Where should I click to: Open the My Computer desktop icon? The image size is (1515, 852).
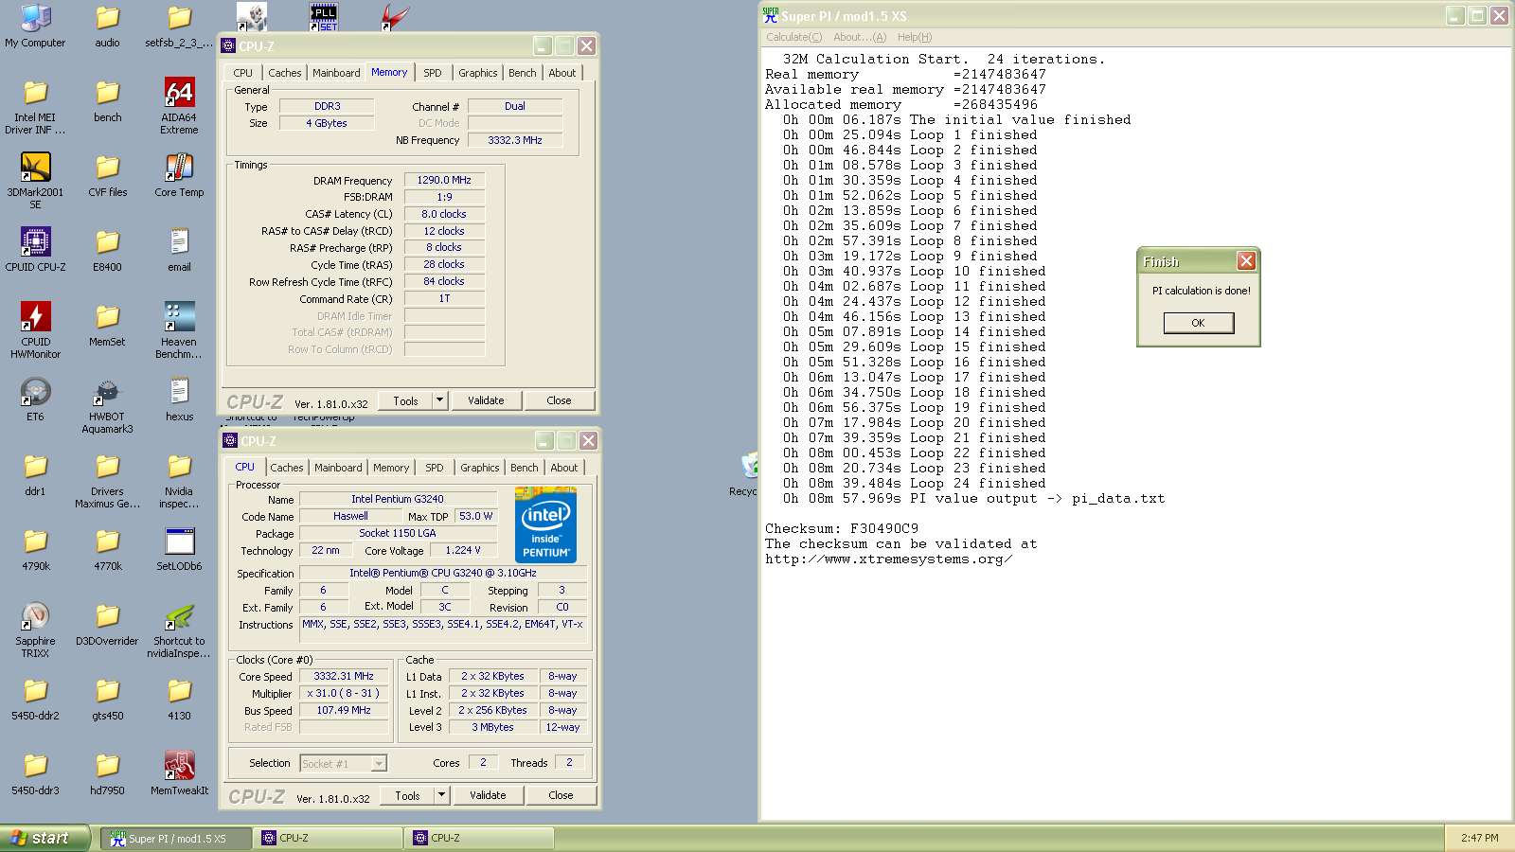pos(35,26)
